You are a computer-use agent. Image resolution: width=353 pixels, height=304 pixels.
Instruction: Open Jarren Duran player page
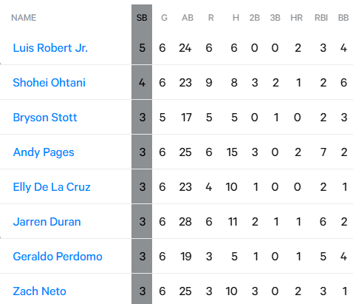point(47,222)
